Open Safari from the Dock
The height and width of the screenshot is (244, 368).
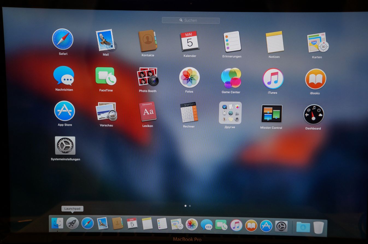(87, 223)
